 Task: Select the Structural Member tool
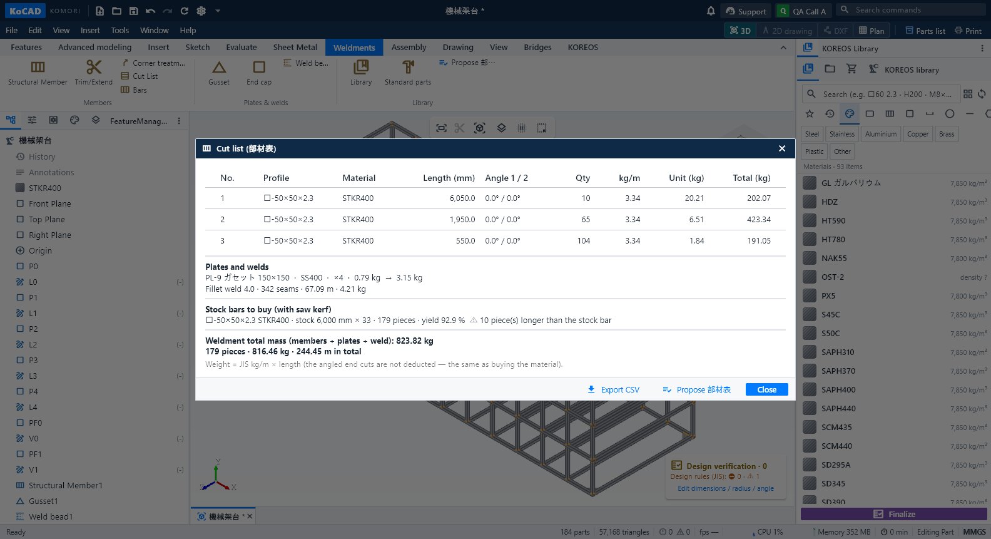click(x=38, y=73)
